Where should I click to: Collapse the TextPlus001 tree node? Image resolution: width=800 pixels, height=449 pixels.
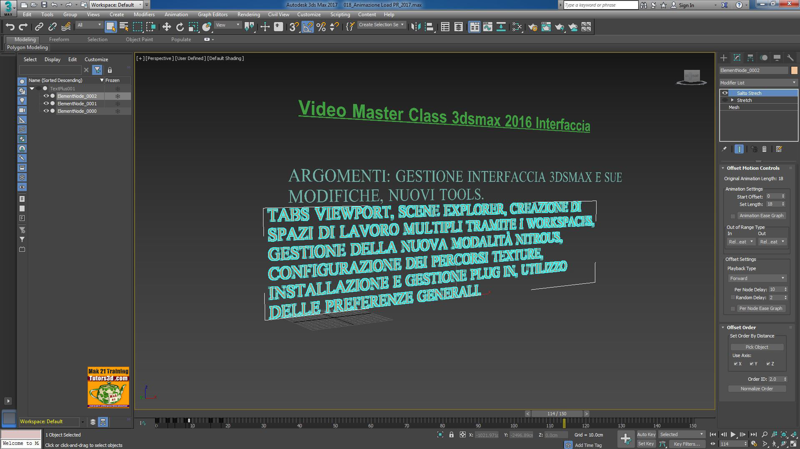(32, 89)
